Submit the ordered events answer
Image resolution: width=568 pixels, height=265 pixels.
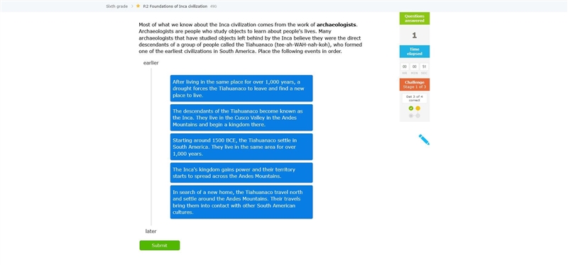[x=159, y=245]
